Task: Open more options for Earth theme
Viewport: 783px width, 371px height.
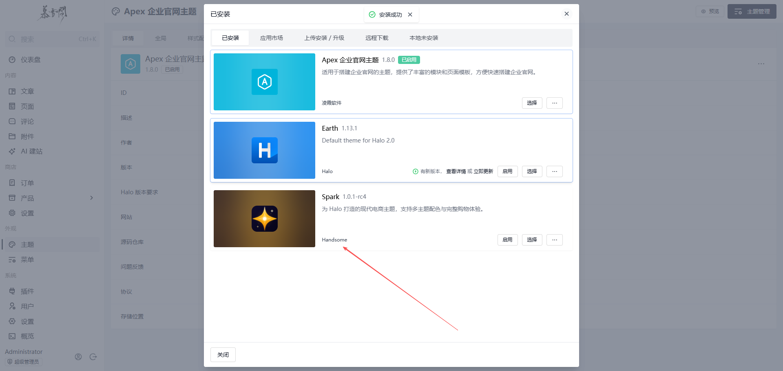Action: [554, 171]
